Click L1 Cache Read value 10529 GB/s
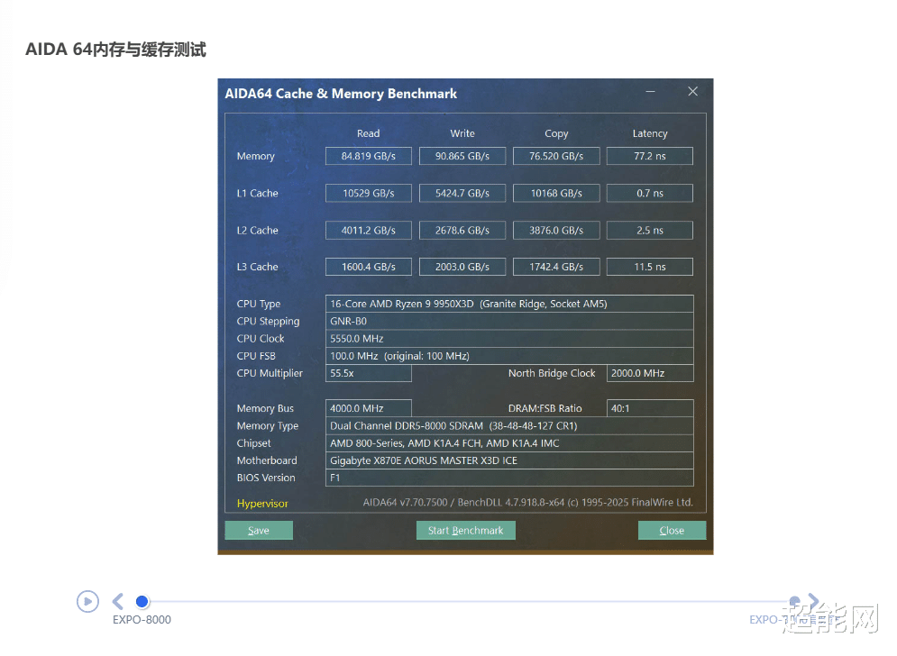897x656 pixels. click(x=369, y=194)
